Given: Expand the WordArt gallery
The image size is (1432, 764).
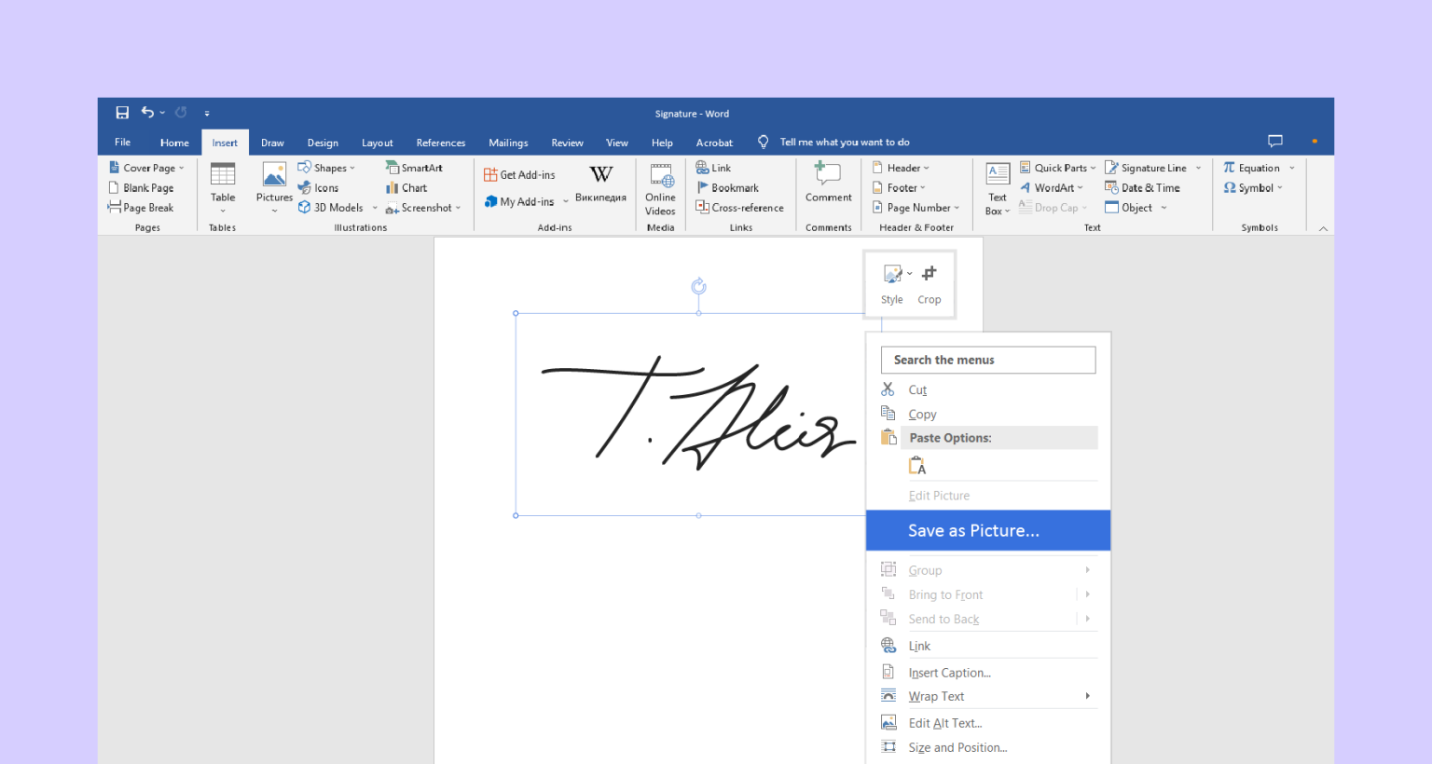Looking at the screenshot, I should pos(1053,187).
